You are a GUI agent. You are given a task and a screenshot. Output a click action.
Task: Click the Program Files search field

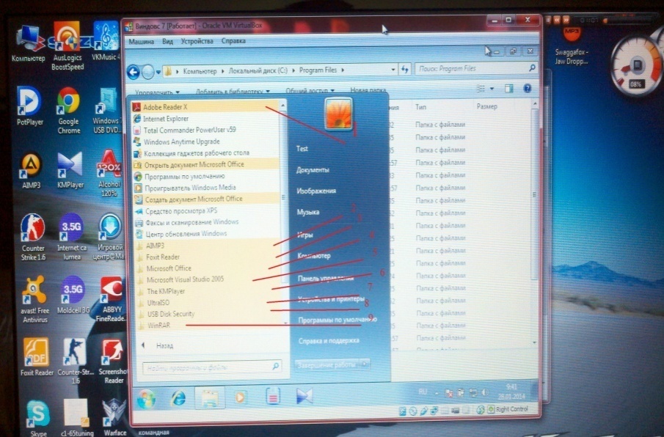tap(476, 68)
